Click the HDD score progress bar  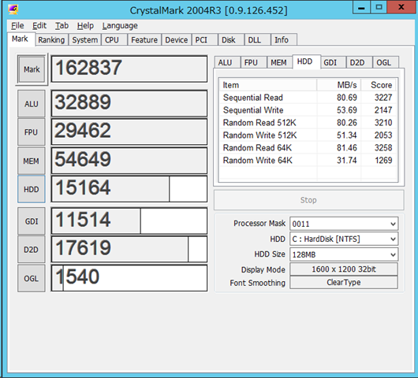click(x=129, y=189)
